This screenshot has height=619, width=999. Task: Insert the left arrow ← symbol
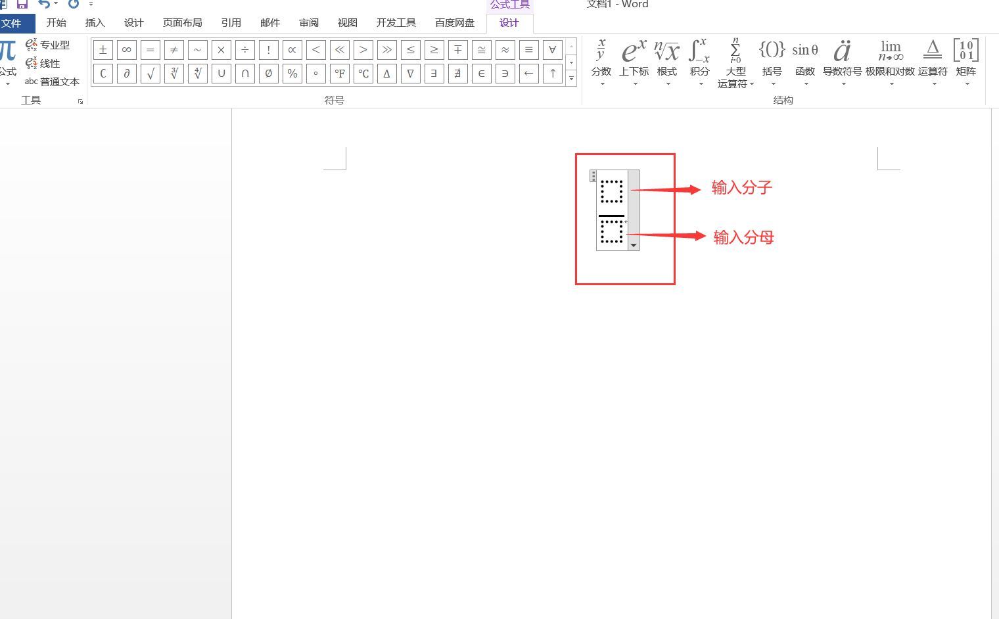(x=529, y=74)
